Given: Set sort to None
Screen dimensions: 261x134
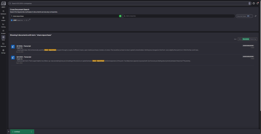Looking at the screenshot, I should pyautogui.click(x=240, y=39).
